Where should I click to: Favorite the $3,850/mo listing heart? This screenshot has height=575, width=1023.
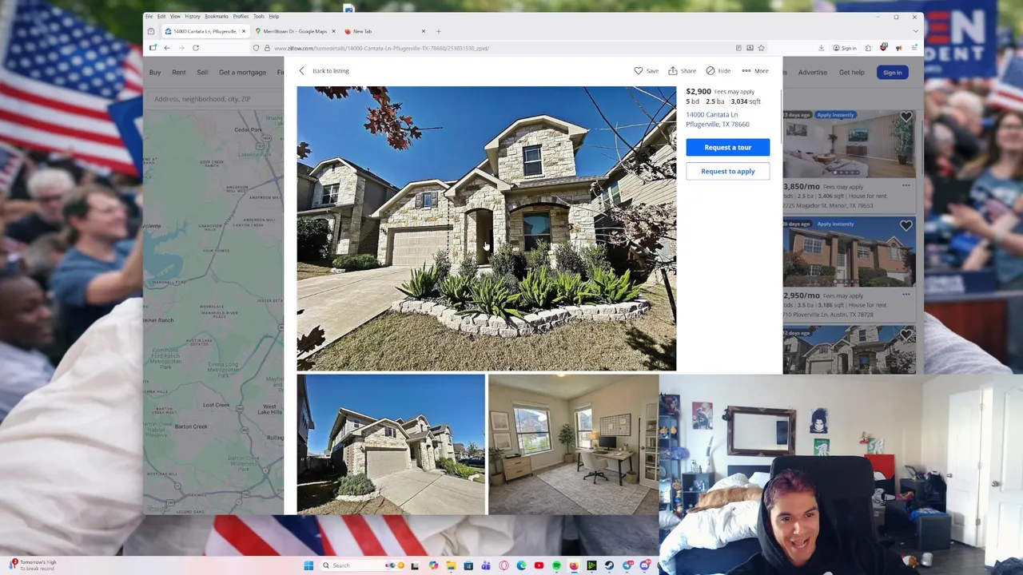click(906, 117)
